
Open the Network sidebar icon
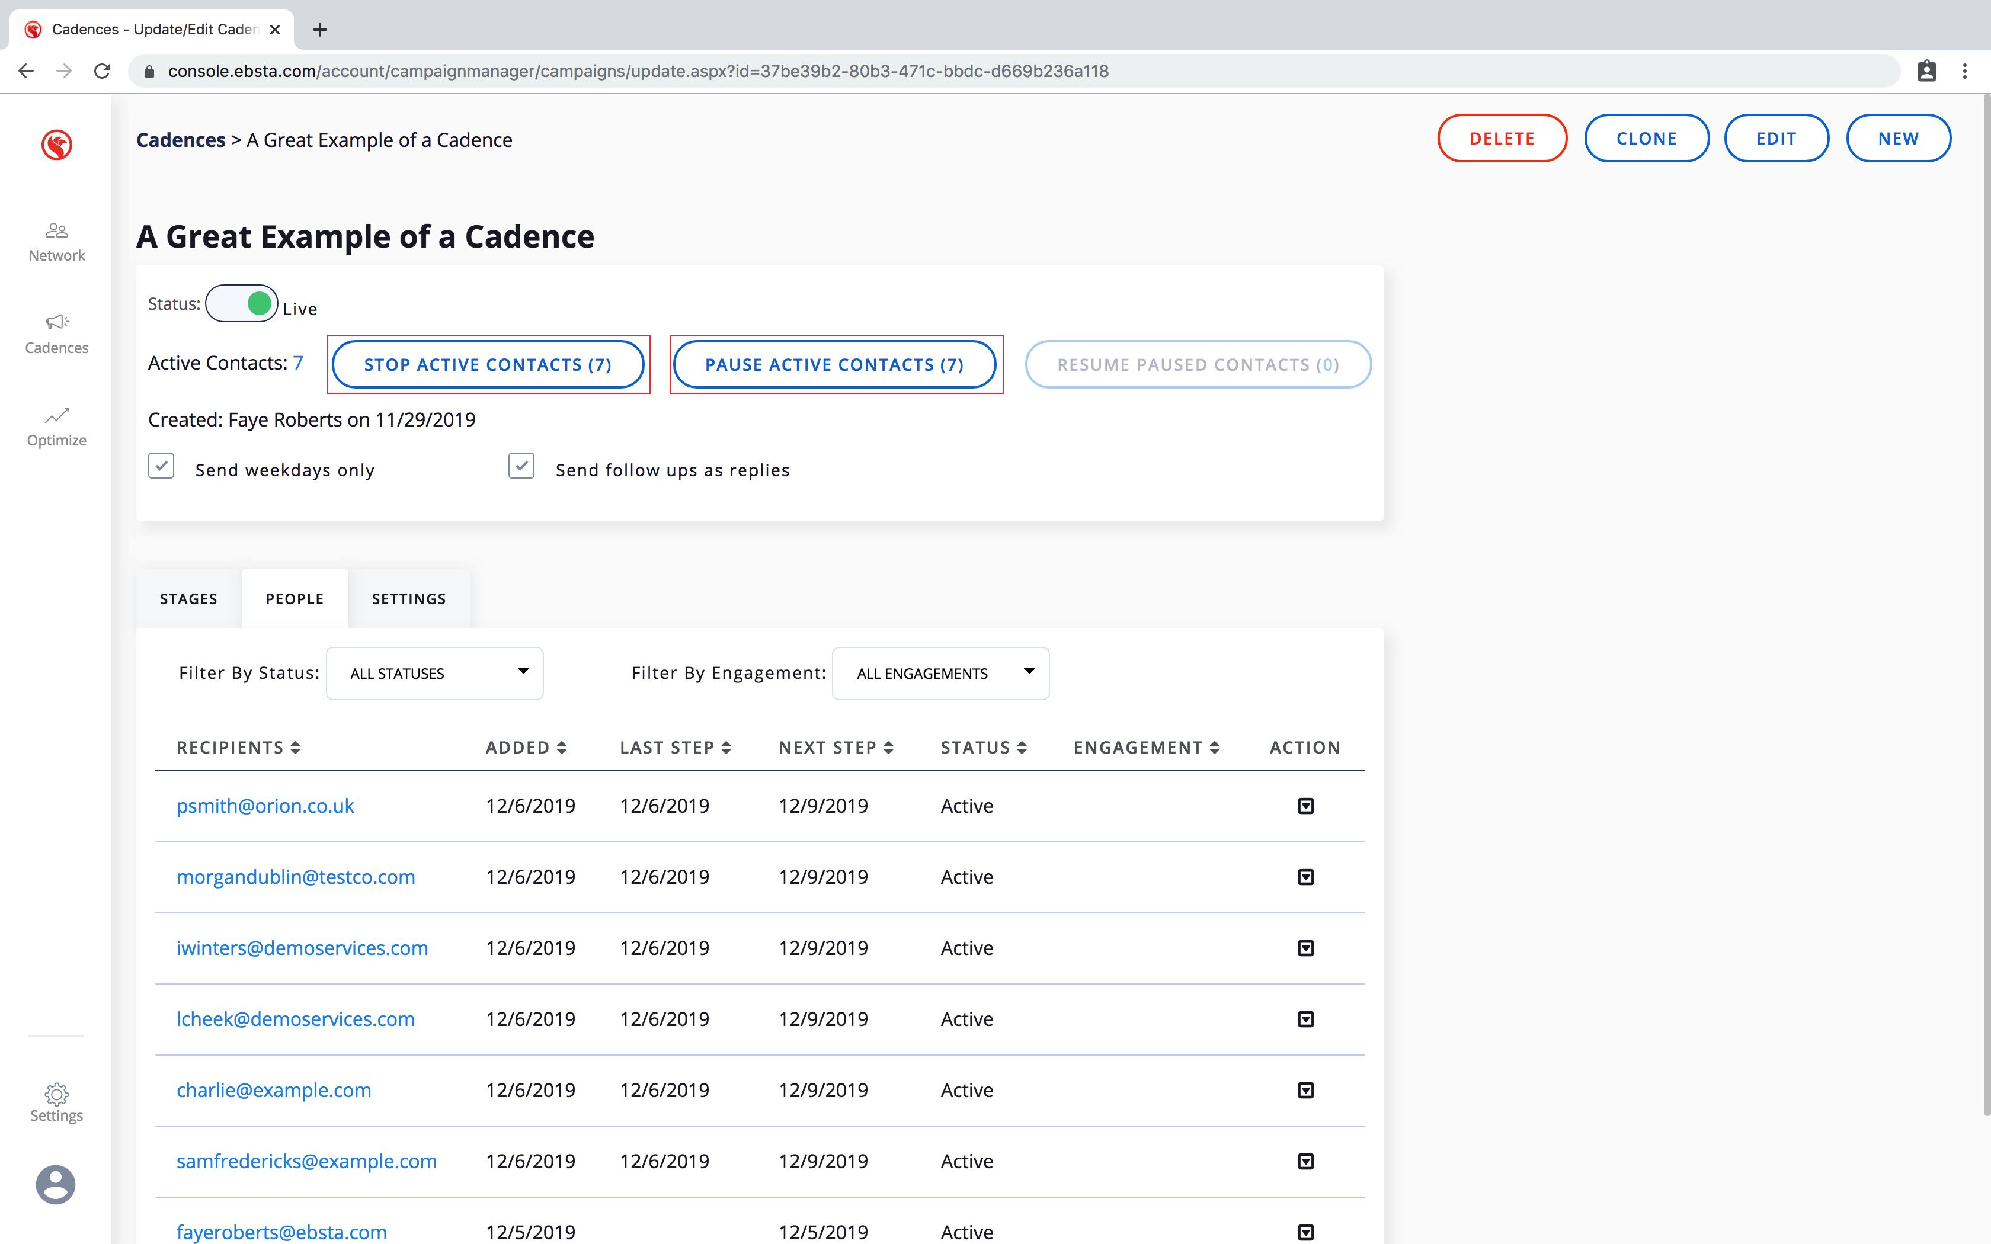[x=56, y=231]
